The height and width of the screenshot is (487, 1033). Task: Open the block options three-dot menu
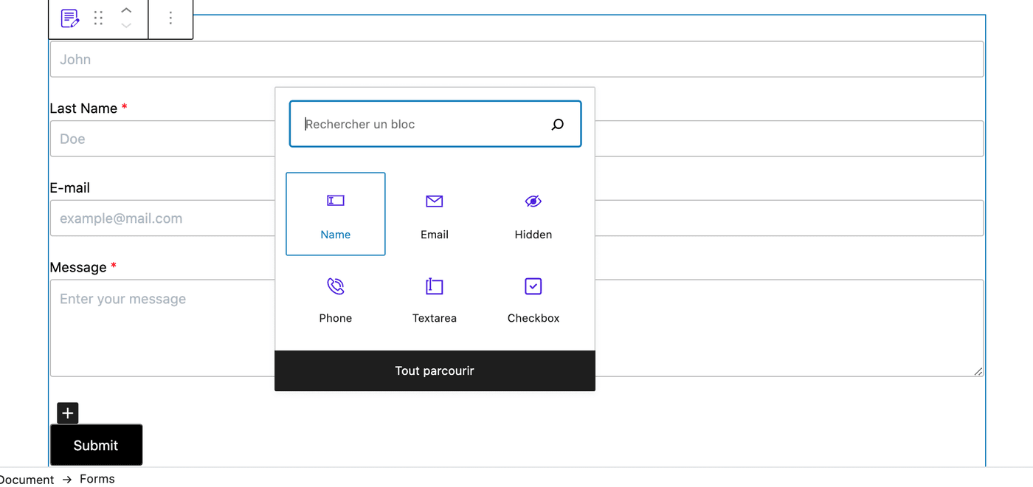tap(170, 18)
